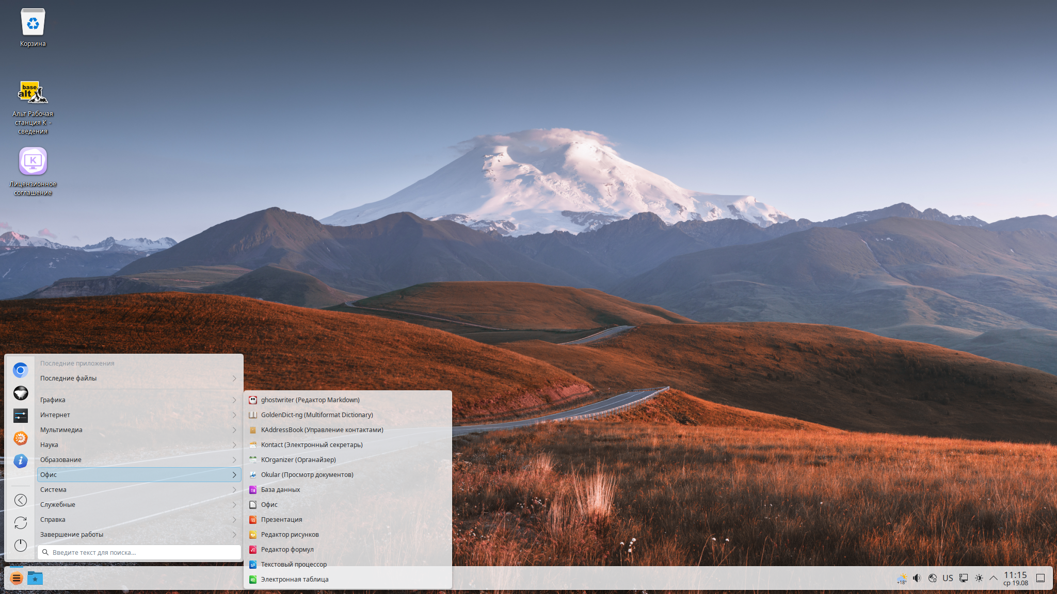The width and height of the screenshot is (1057, 594).
Task: Click the ghostwriter app icon in Офис submenu
Action: click(253, 400)
